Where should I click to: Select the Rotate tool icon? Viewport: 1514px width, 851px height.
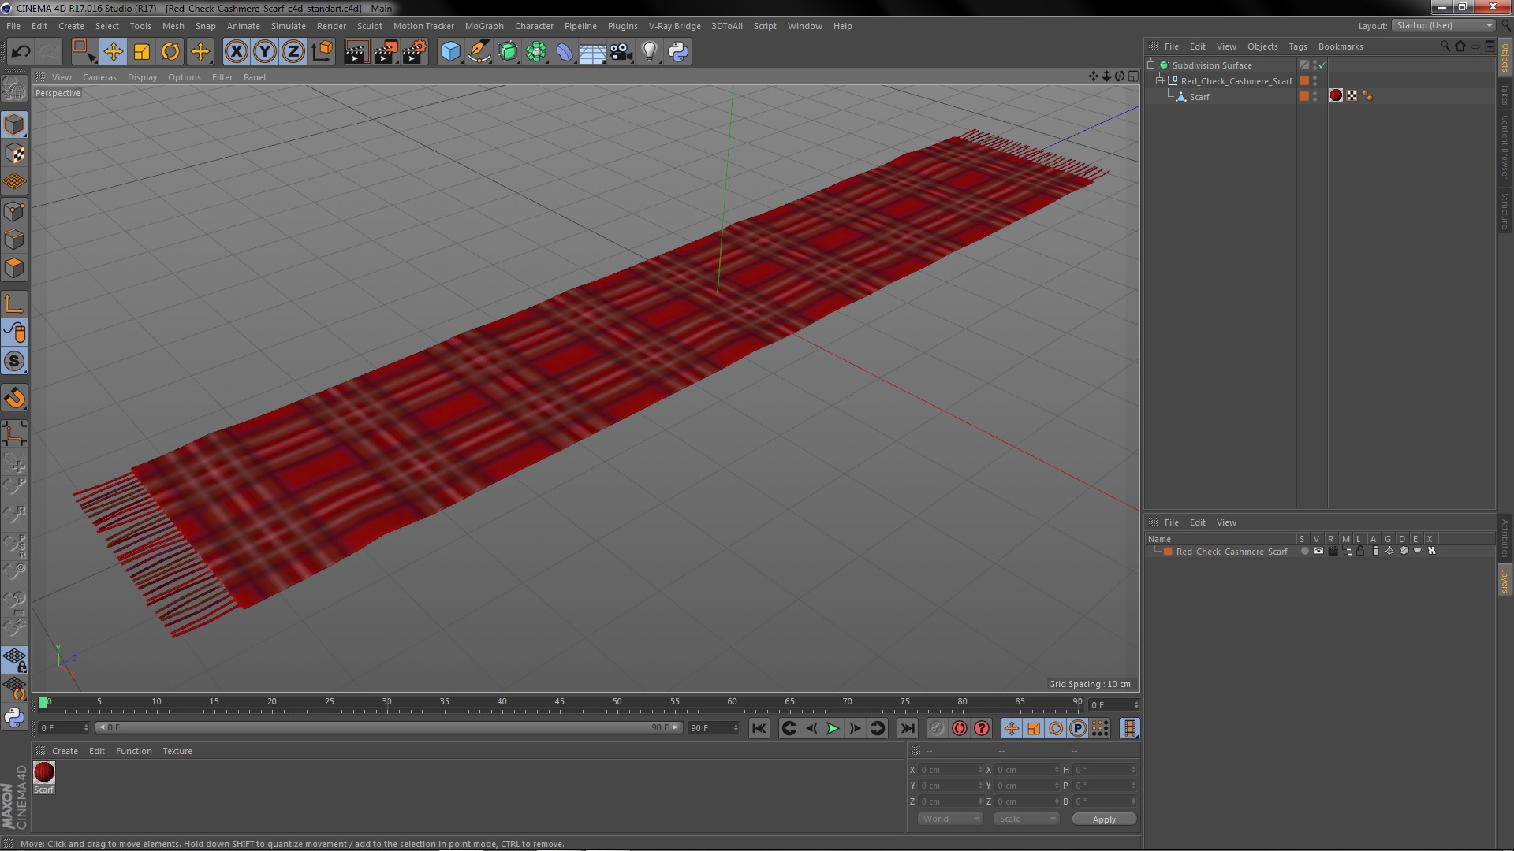170,52
